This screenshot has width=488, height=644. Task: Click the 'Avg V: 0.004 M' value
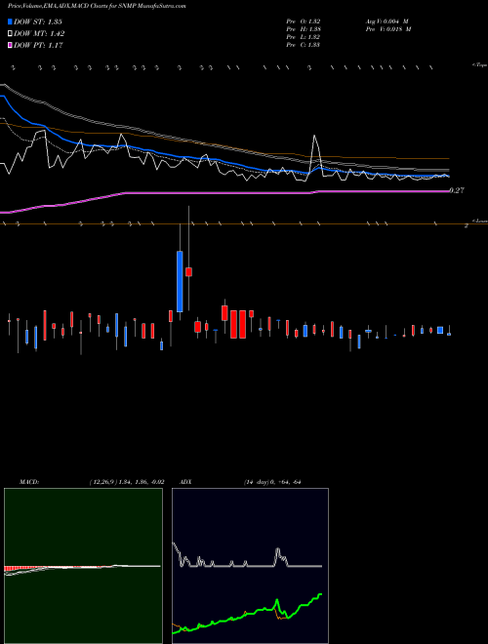point(386,21)
